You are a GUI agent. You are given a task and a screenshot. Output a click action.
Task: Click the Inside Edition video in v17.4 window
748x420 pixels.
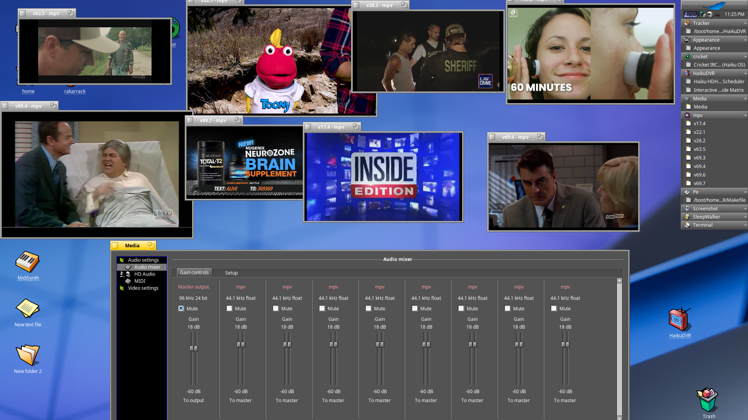click(x=383, y=177)
